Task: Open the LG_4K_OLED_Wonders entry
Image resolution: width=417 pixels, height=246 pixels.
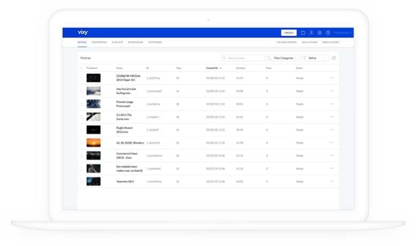Action: (130, 143)
